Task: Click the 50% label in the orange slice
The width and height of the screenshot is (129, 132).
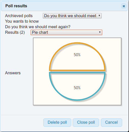Action: (77, 55)
